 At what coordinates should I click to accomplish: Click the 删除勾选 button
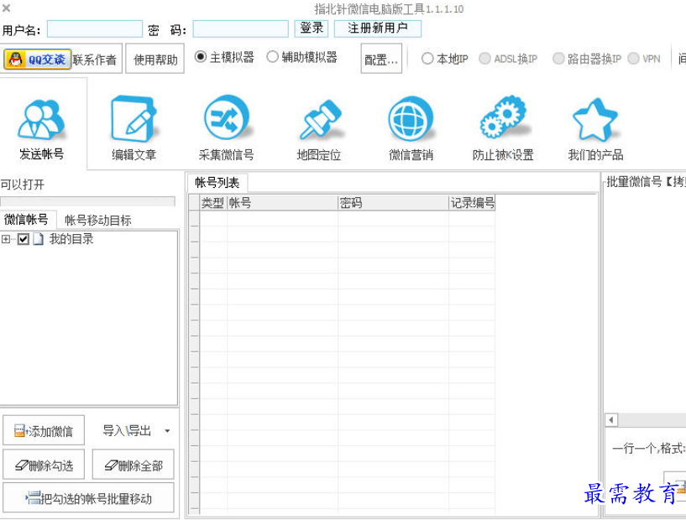pos(44,465)
